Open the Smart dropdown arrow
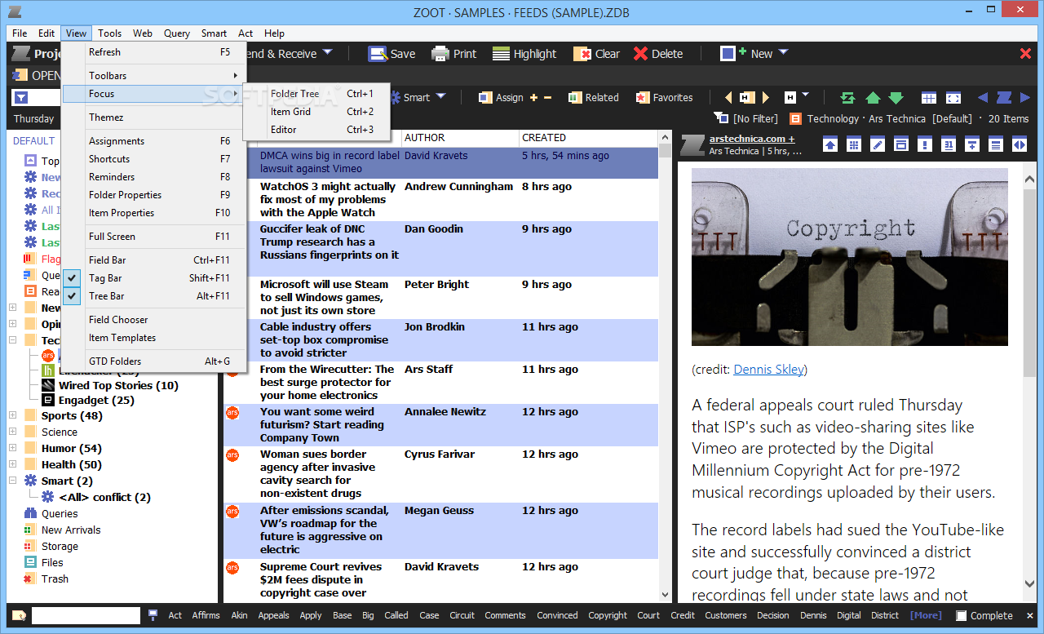Screen dimensions: 1044x634 coord(441,97)
